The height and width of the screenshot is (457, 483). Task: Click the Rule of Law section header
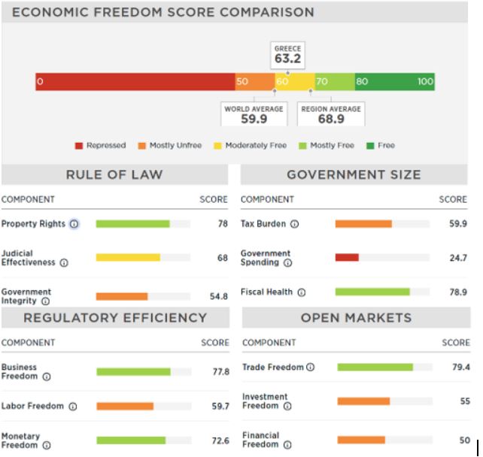pos(114,175)
